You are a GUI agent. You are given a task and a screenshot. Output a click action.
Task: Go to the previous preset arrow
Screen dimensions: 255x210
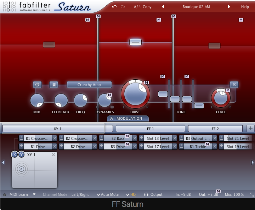click(x=163, y=7)
